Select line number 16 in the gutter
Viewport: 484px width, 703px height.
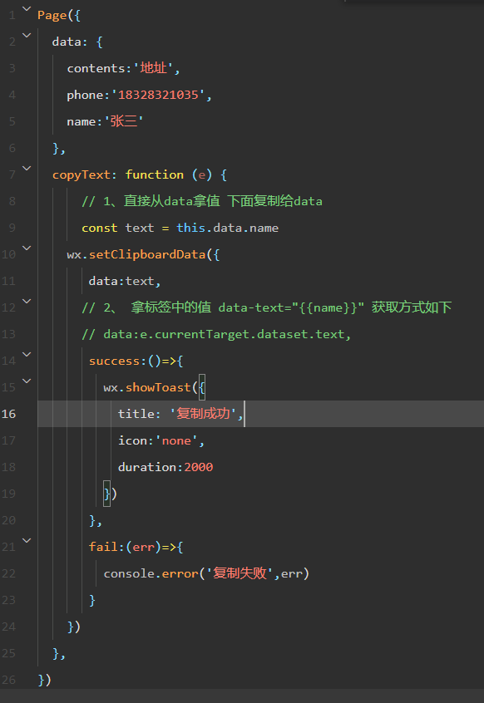(x=8, y=414)
